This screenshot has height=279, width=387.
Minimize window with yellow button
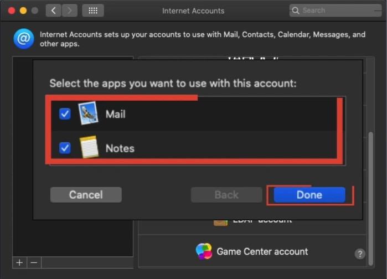pyautogui.click(x=23, y=11)
